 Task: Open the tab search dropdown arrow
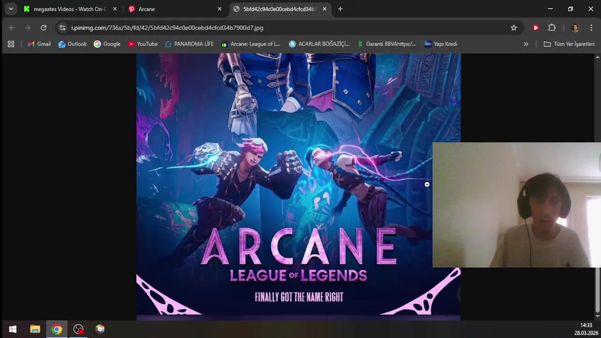[11, 9]
